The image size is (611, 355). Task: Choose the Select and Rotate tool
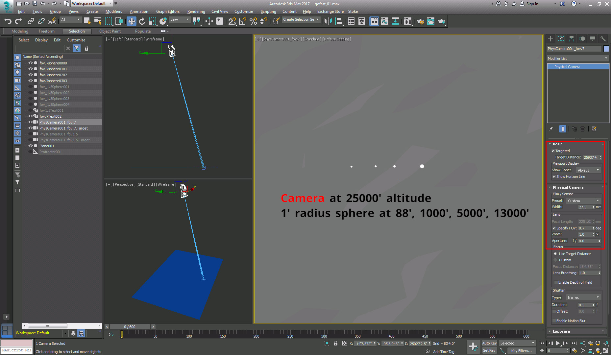coord(142,21)
